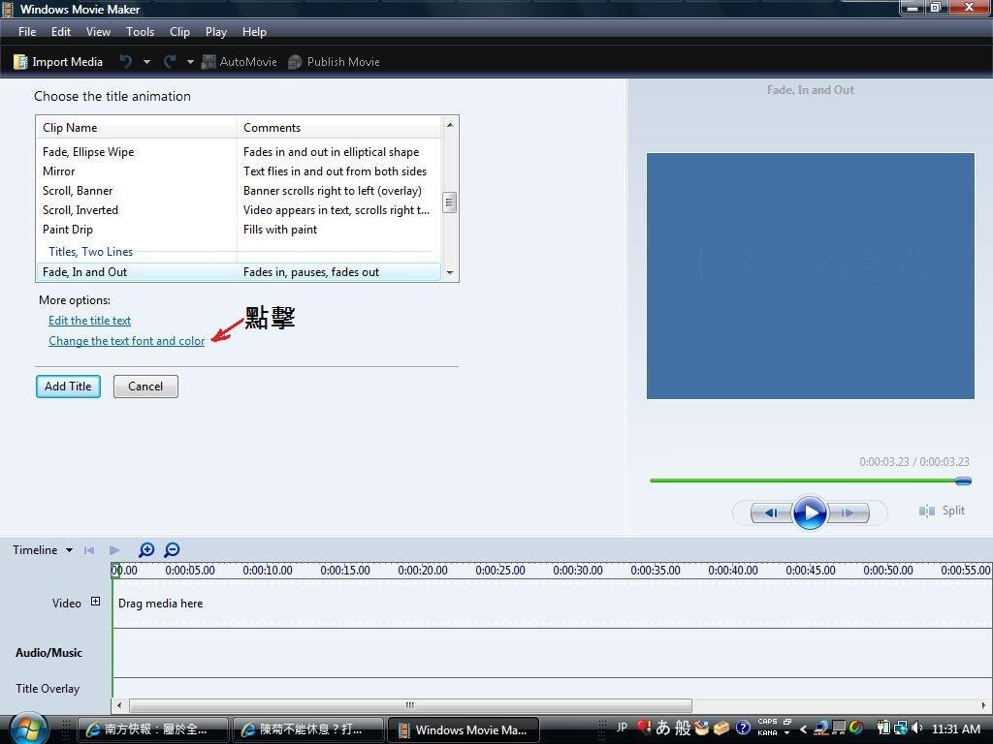
Task: Select the Paint Drip animation
Action: [239, 230]
